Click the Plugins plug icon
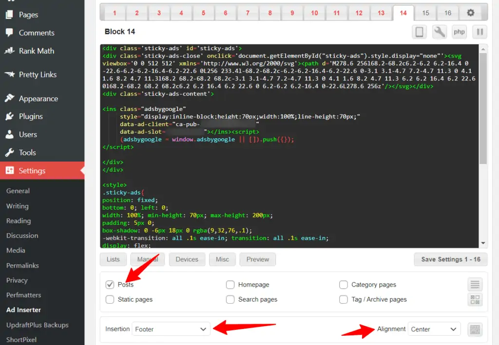 (x=10, y=116)
